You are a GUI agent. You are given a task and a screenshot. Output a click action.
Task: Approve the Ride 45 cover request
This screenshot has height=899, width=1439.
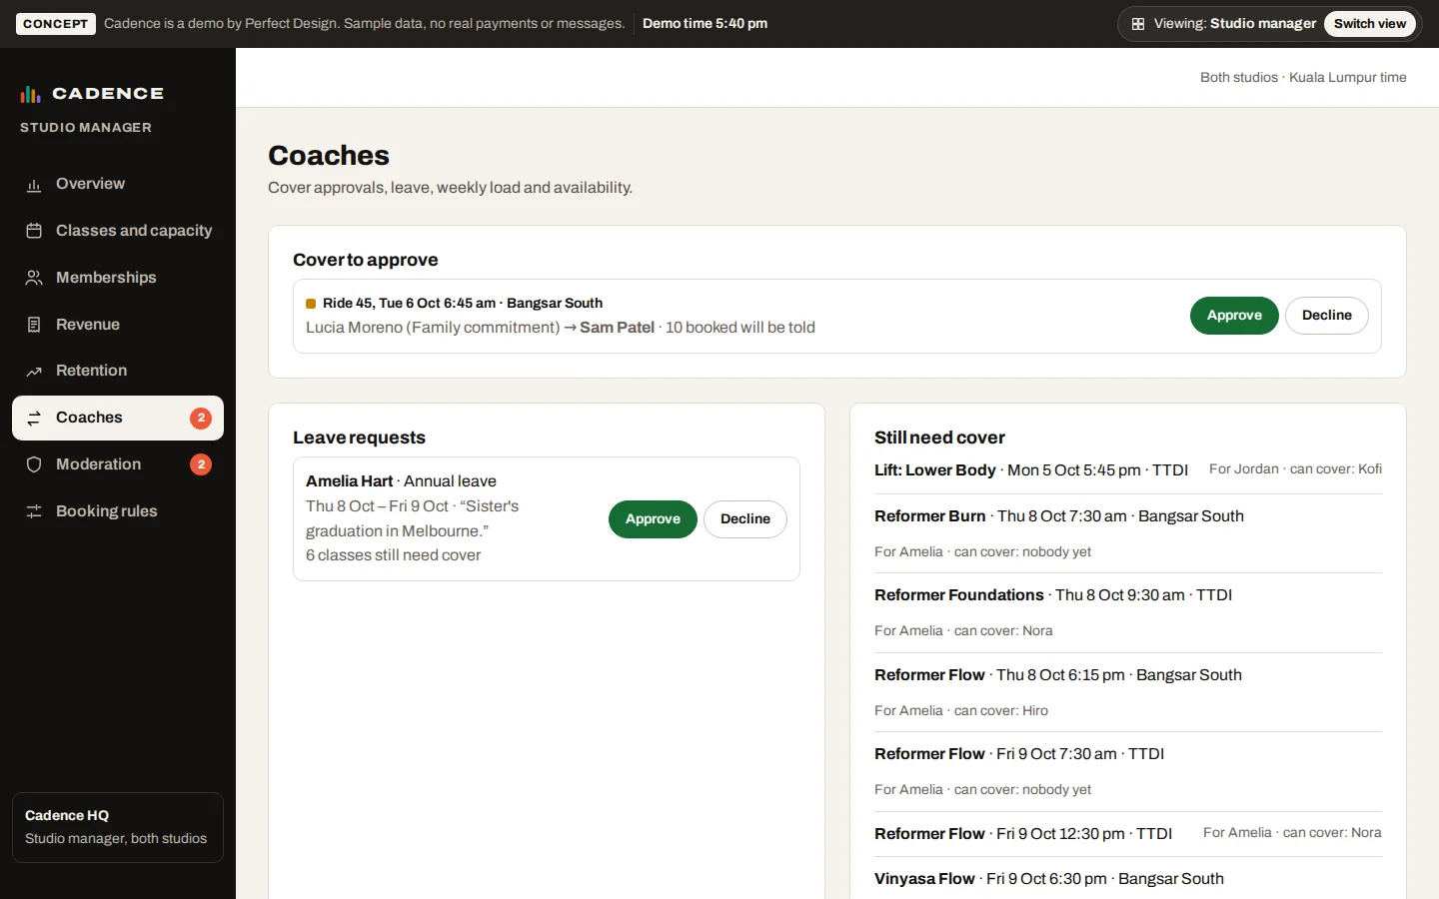[x=1234, y=316]
